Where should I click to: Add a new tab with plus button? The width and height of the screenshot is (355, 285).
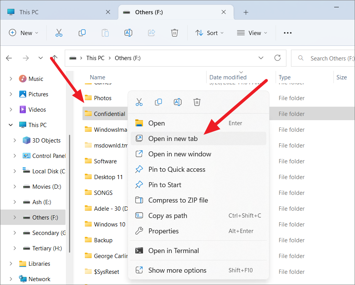pyautogui.click(x=246, y=12)
